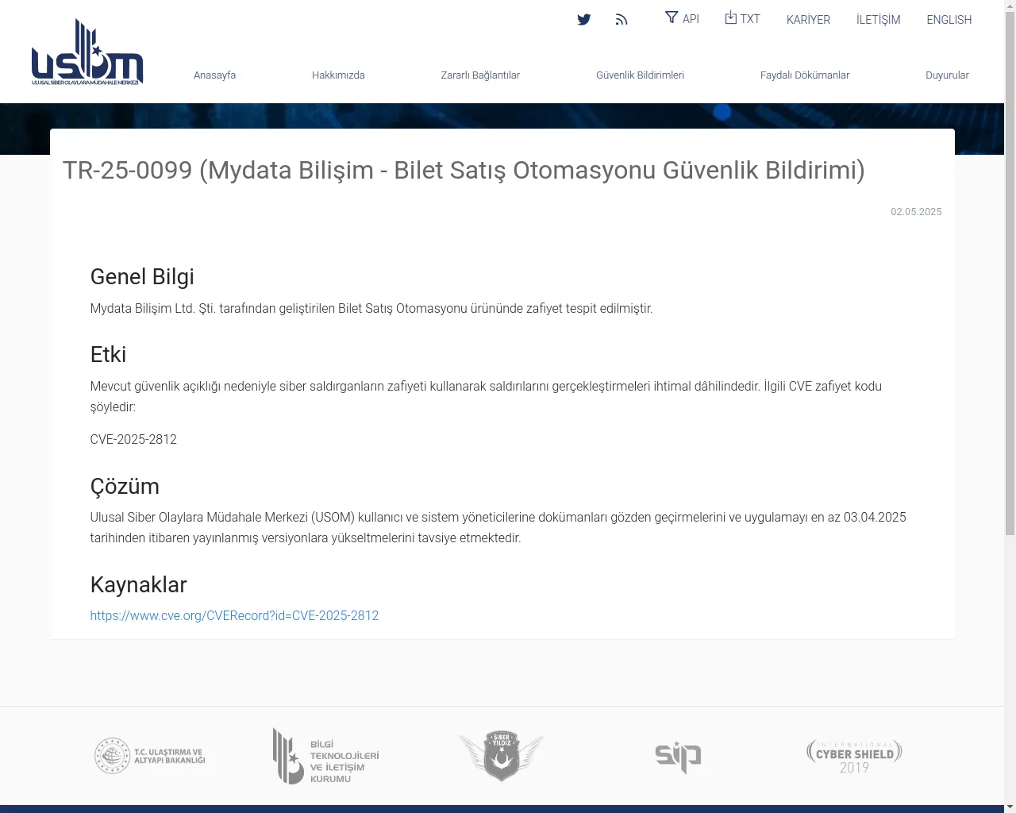Click the API text label
1016x813 pixels.
tap(691, 19)
